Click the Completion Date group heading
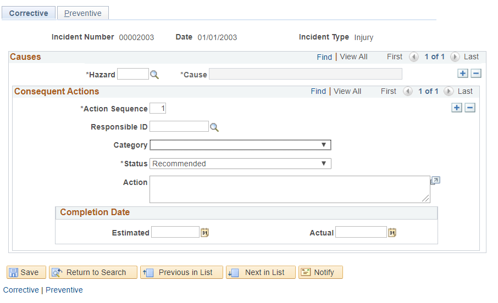Screen dimensions: 498x303 95,212
